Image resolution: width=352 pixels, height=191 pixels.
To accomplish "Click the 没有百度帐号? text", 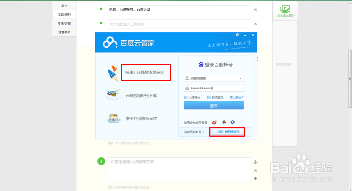I will tap(194, 132).
